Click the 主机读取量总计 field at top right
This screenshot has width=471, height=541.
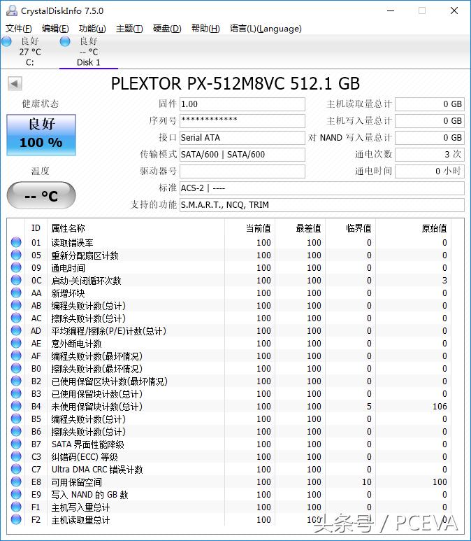tap(430, 104)
